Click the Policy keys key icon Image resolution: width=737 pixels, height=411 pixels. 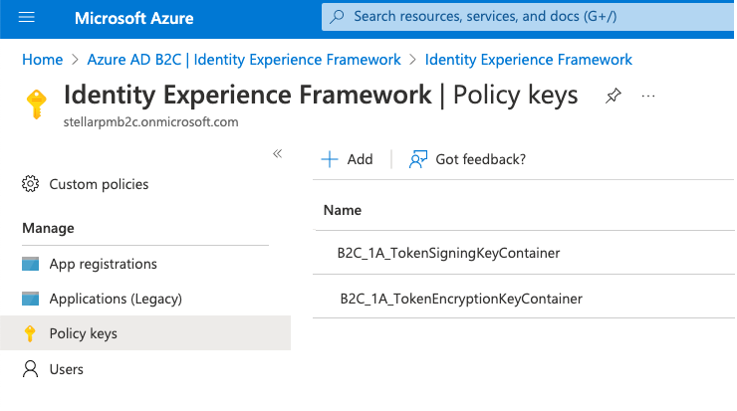point(30,333)
